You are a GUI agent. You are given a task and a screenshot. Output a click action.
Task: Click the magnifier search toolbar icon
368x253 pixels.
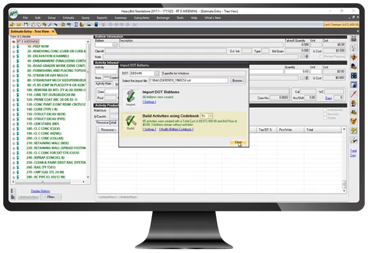pyautogui.click(x=50, y=24)
